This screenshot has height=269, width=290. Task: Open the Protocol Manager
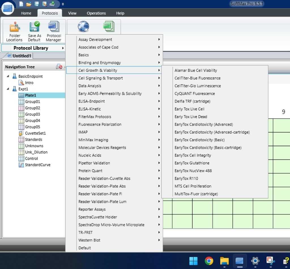tap(54, 31)
